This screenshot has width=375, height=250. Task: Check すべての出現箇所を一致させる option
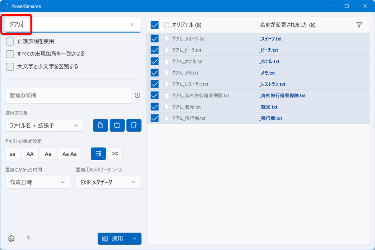coord(10,54)
